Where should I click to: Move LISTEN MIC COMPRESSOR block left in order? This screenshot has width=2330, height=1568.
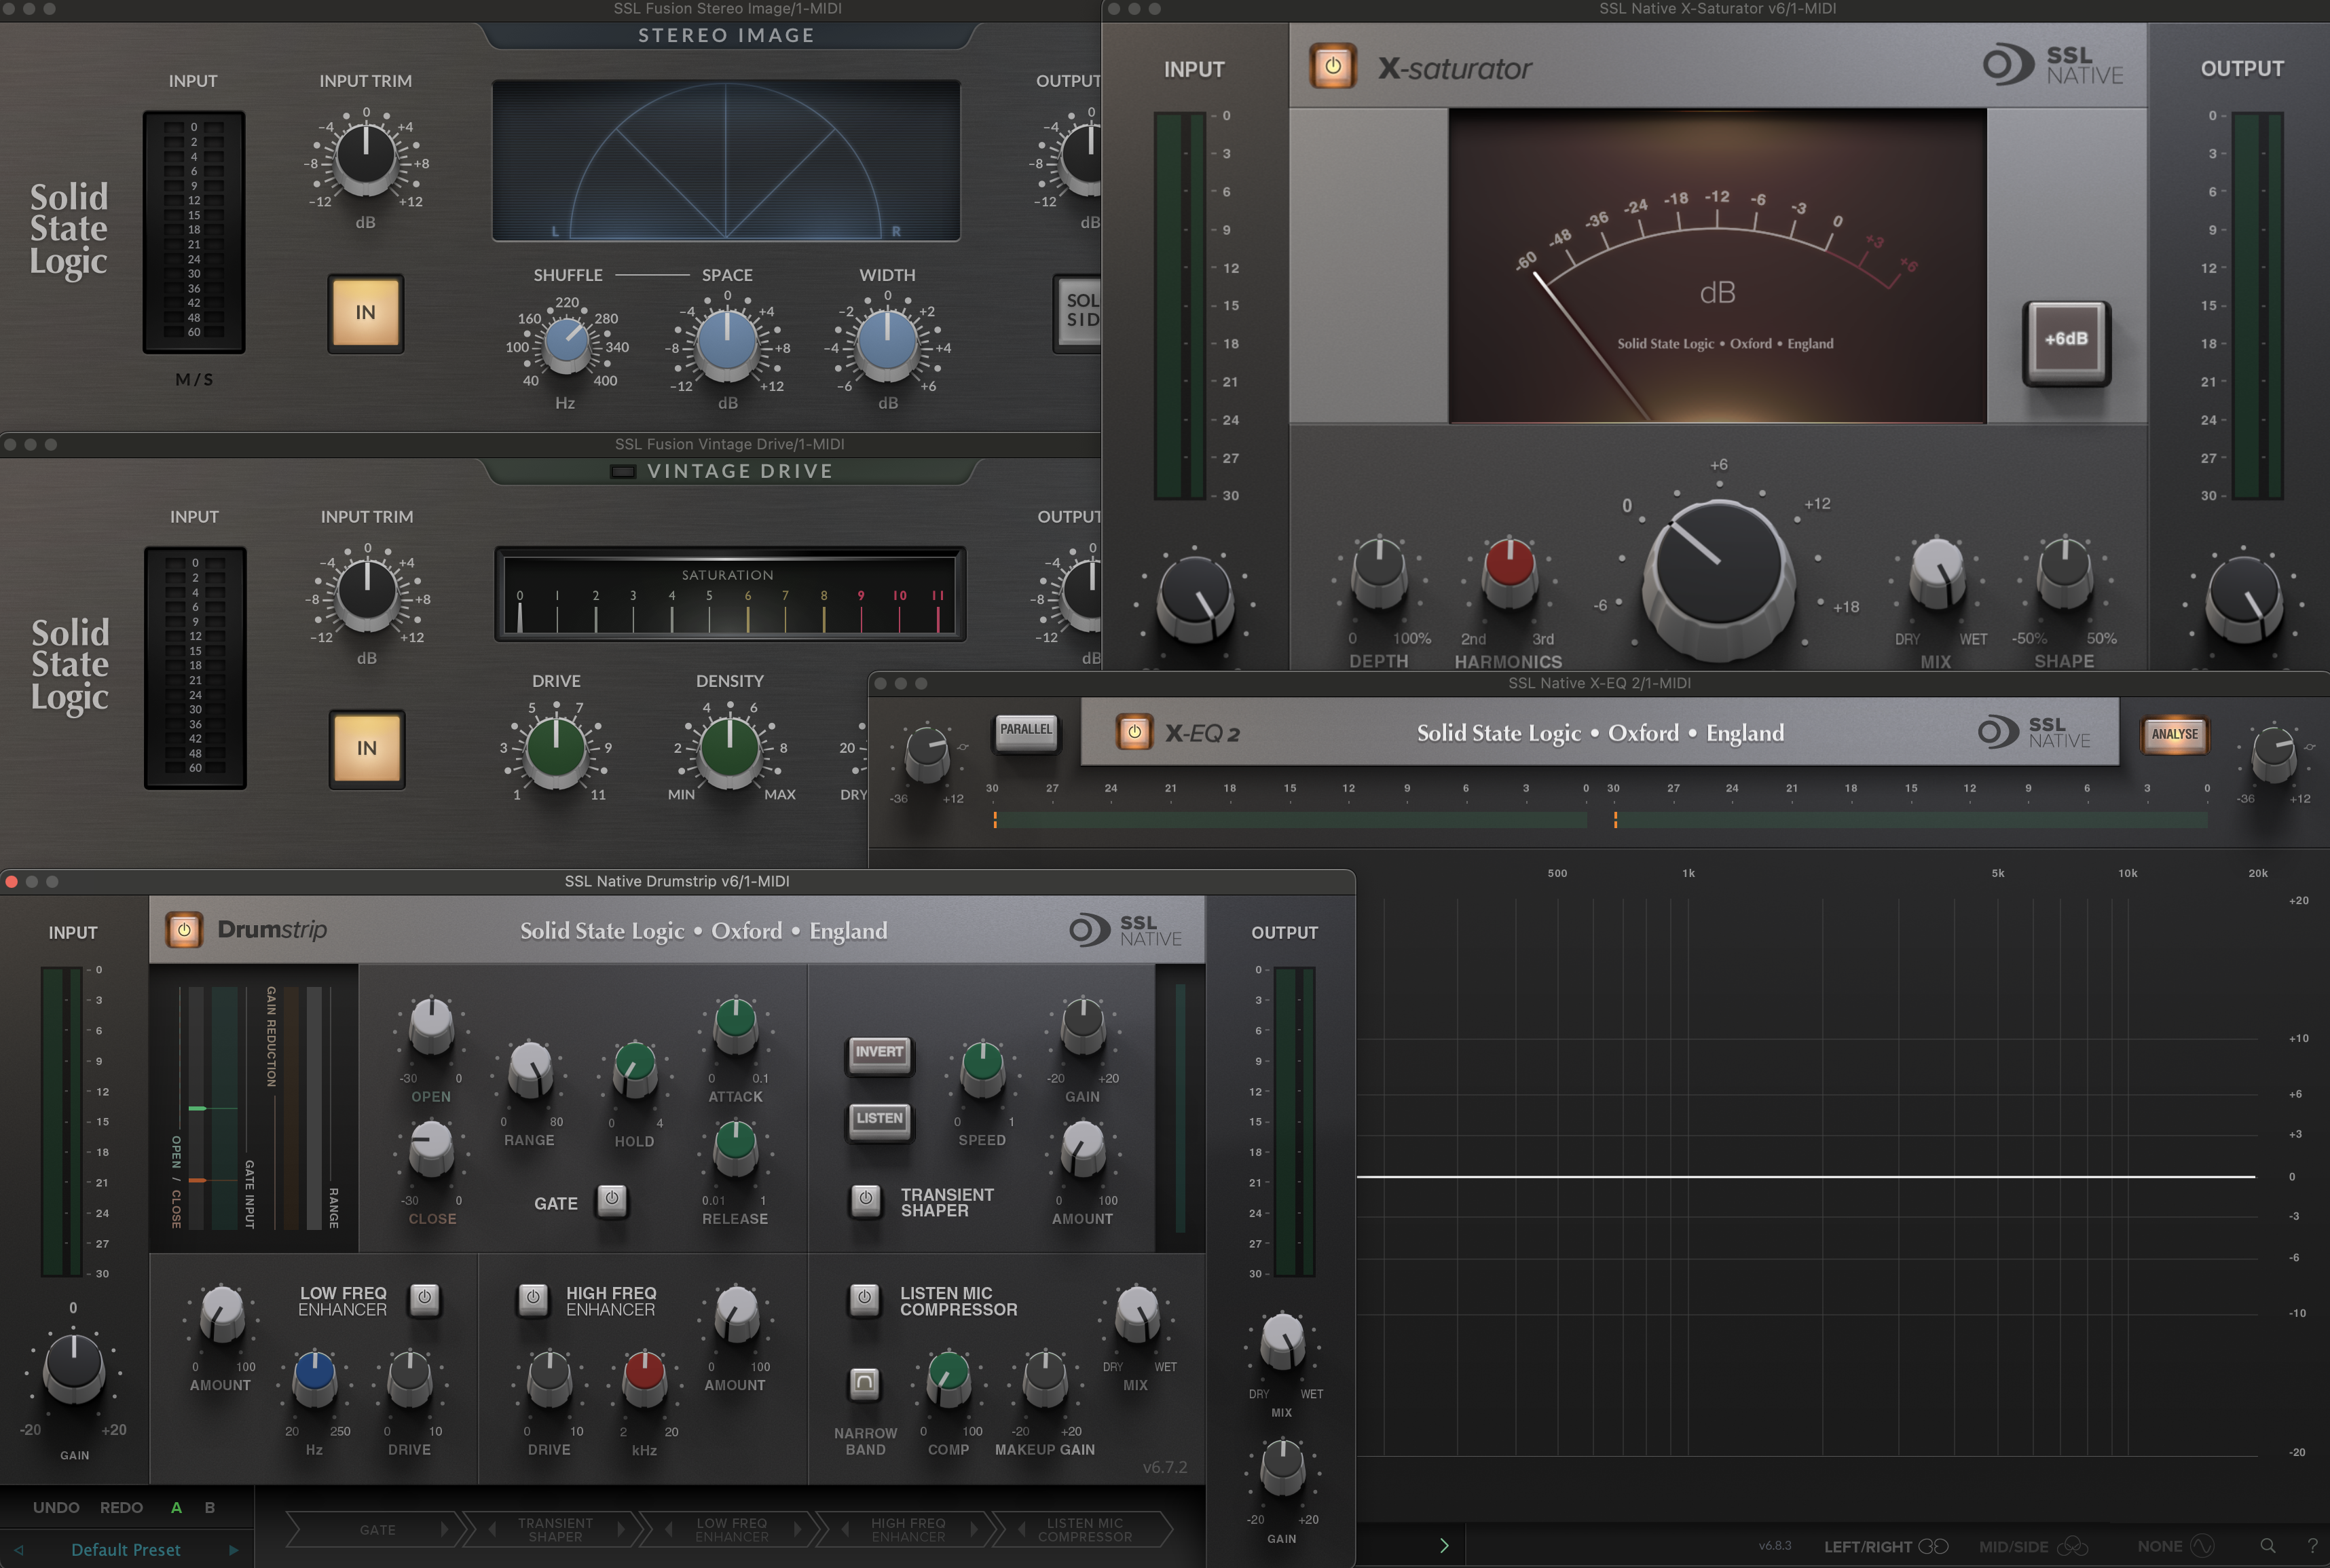click(x=1021, y=1529)
